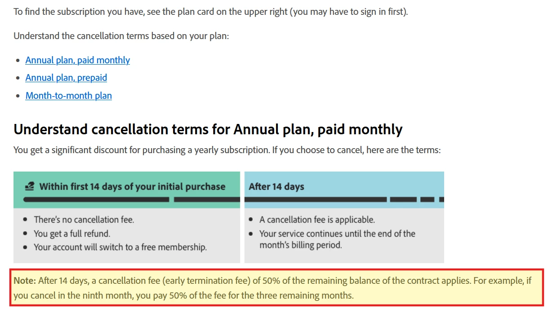Click the 'Within first 14 days' green header
The image size is (548, 313).
click(132, 186)
